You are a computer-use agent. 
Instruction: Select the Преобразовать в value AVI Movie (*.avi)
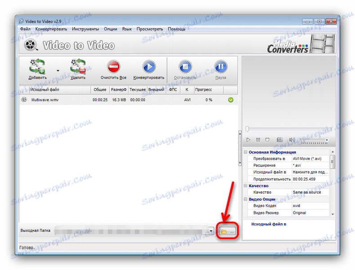pos(311,159)
